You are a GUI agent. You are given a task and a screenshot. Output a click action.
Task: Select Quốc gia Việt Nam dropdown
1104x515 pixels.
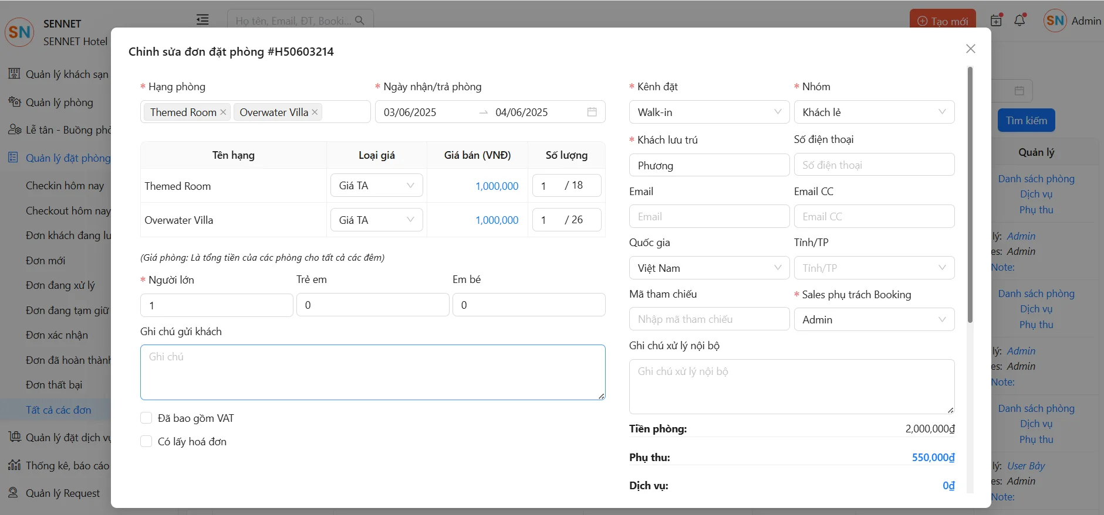click(709, 268)
